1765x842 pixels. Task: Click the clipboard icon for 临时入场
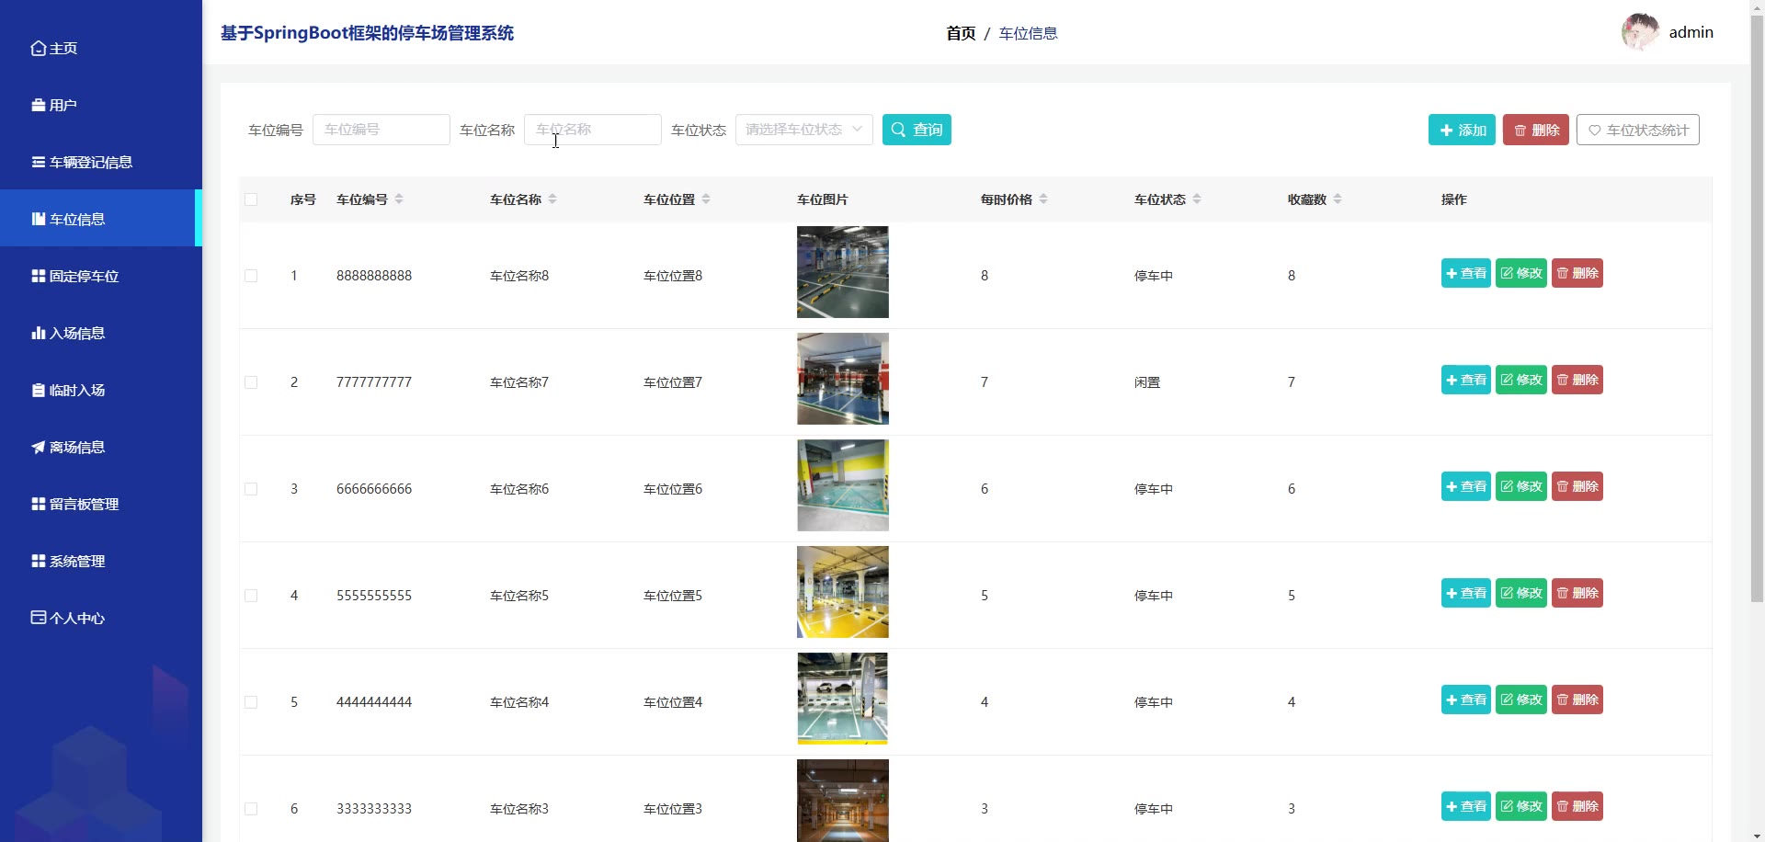coord(38,391)
